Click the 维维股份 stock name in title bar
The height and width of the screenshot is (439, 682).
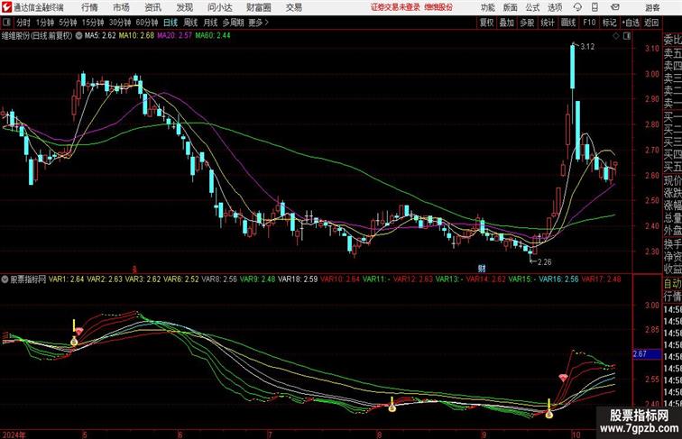pos(438,7)
